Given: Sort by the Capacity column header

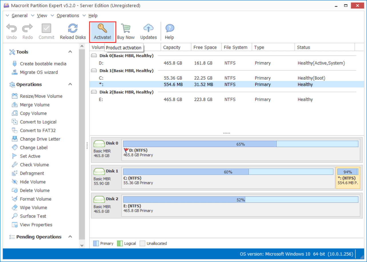Looking at the screenshot, I should tap(176, 47).
